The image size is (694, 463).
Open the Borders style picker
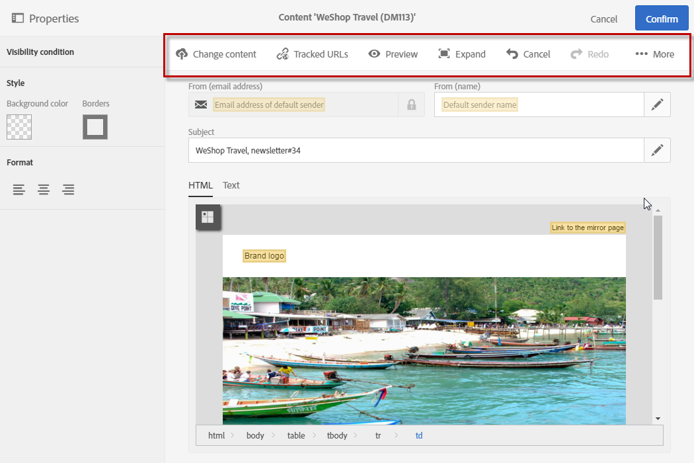[x=95, y=127]
